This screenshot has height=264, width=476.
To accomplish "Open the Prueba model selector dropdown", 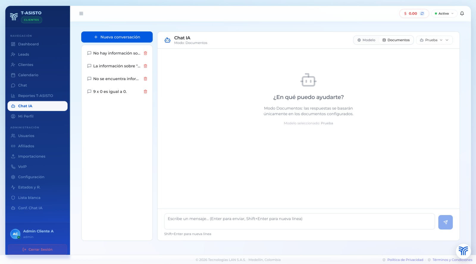I will (x=434, y=40).
